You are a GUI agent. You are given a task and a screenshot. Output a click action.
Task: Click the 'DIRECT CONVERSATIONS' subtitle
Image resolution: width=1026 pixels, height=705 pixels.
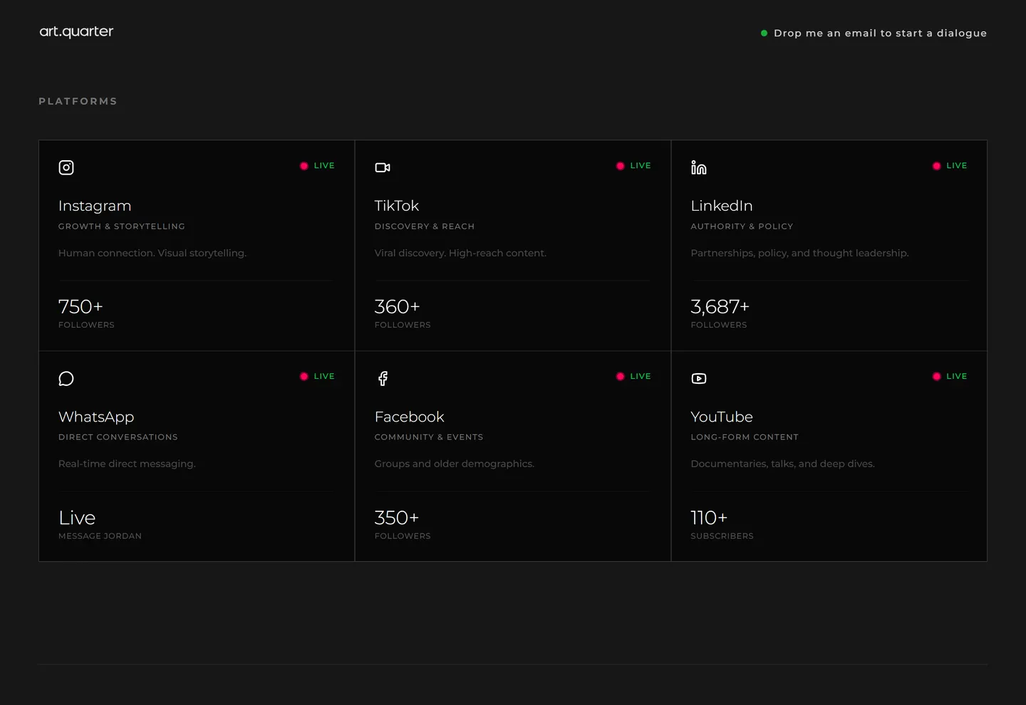point(118,437)
